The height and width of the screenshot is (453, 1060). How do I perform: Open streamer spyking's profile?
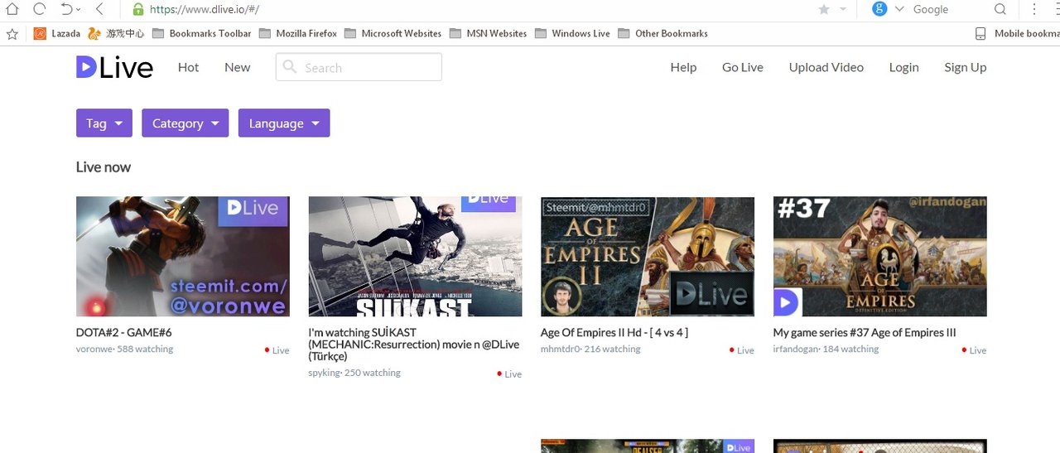(x=324, y=373)
